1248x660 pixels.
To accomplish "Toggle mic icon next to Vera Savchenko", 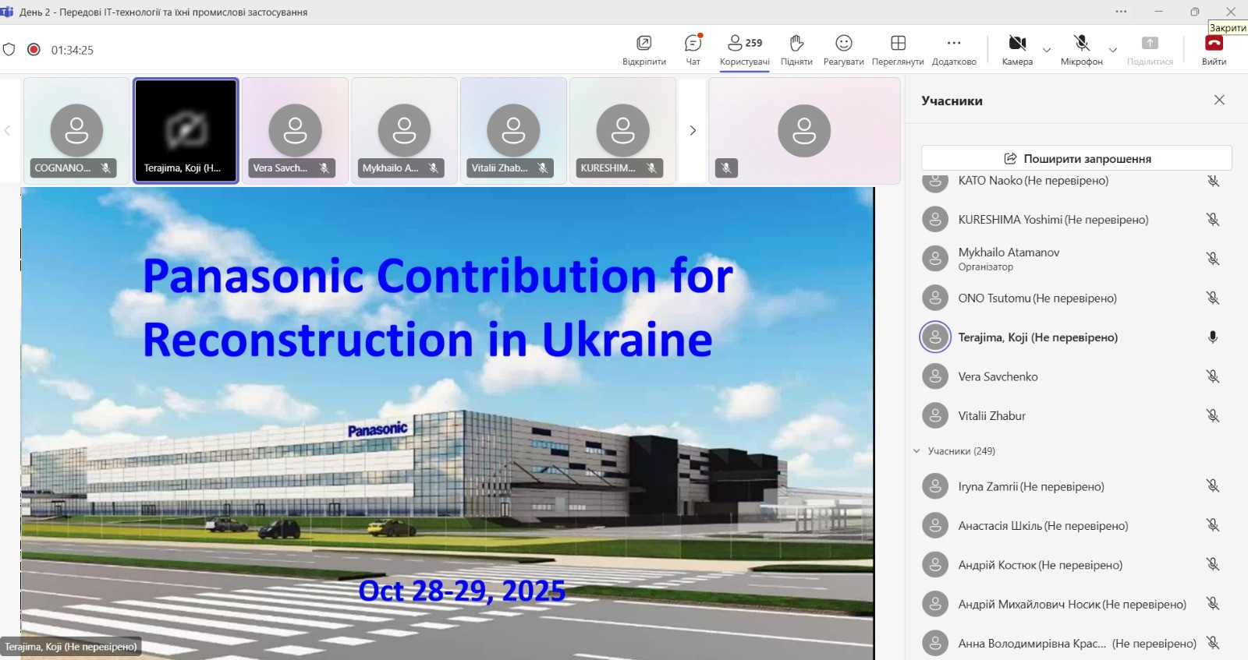I will 1213,376.
